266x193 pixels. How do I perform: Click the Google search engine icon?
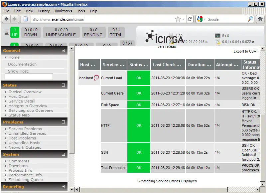click(200, 19)
